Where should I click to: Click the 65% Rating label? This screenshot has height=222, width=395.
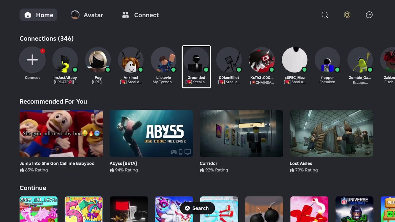[x=34, y=170]
